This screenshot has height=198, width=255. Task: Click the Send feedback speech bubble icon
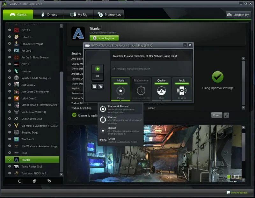coord(228,193)
